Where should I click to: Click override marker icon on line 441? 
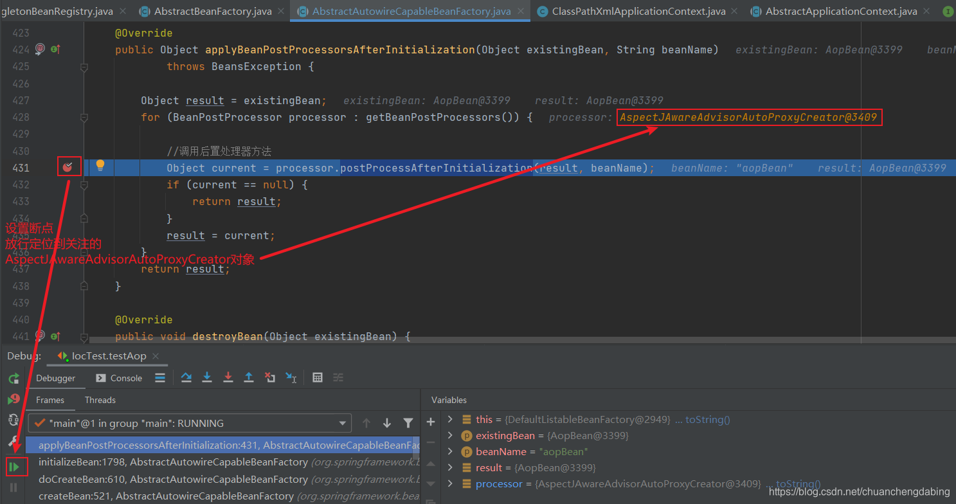41,336
